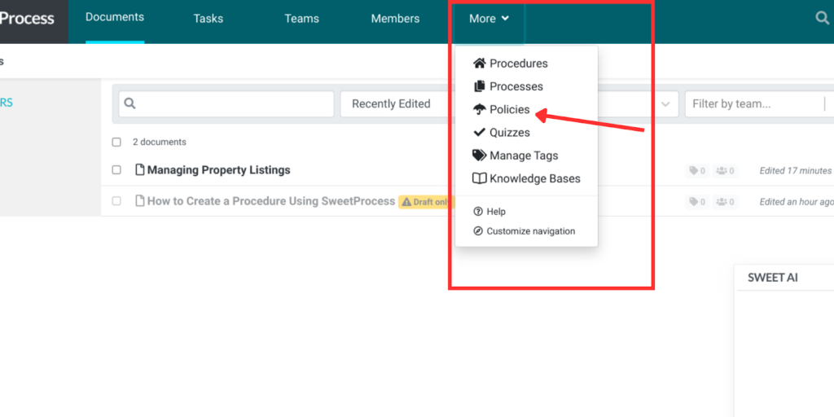Select Policies from the More dropdown
The width and height of the screenshot is (834, 417).
pos(510,110)
